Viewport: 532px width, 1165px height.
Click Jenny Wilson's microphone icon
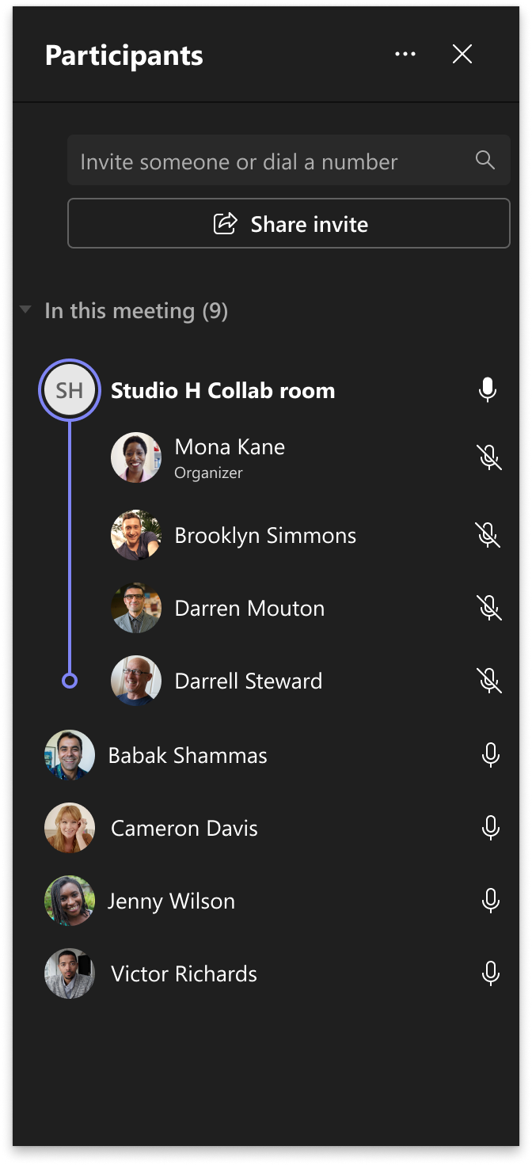pos(490,901)
